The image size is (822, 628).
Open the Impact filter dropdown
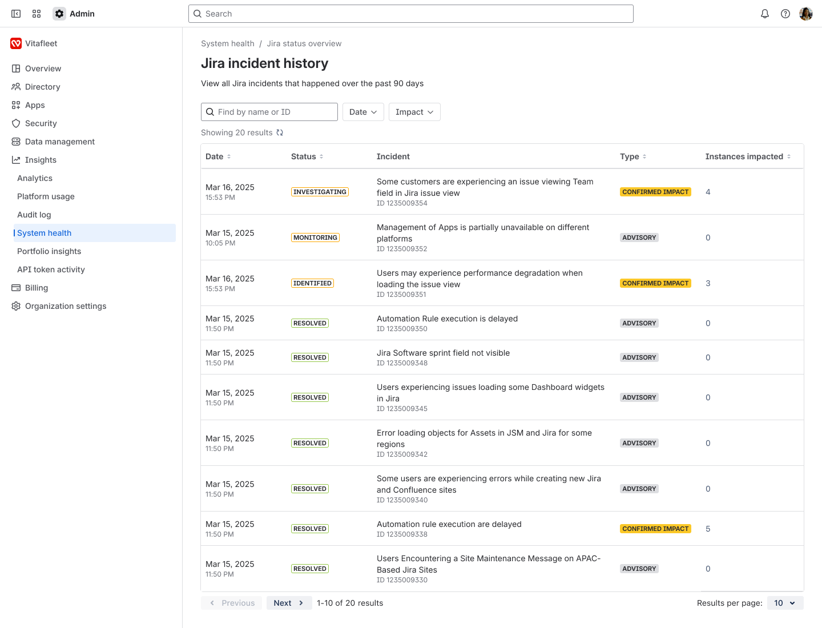414,112
